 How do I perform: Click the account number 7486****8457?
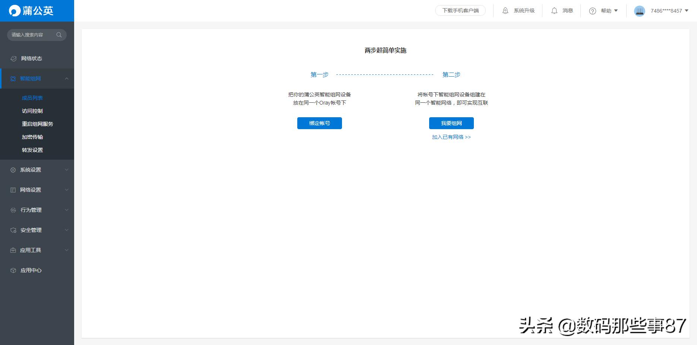[x=666, y=11]
